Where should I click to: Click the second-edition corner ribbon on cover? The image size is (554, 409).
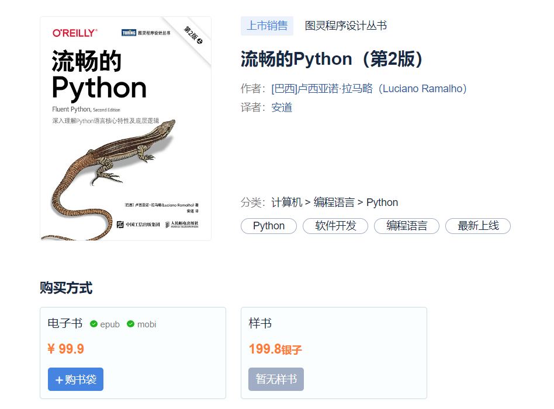pos(193,35)
